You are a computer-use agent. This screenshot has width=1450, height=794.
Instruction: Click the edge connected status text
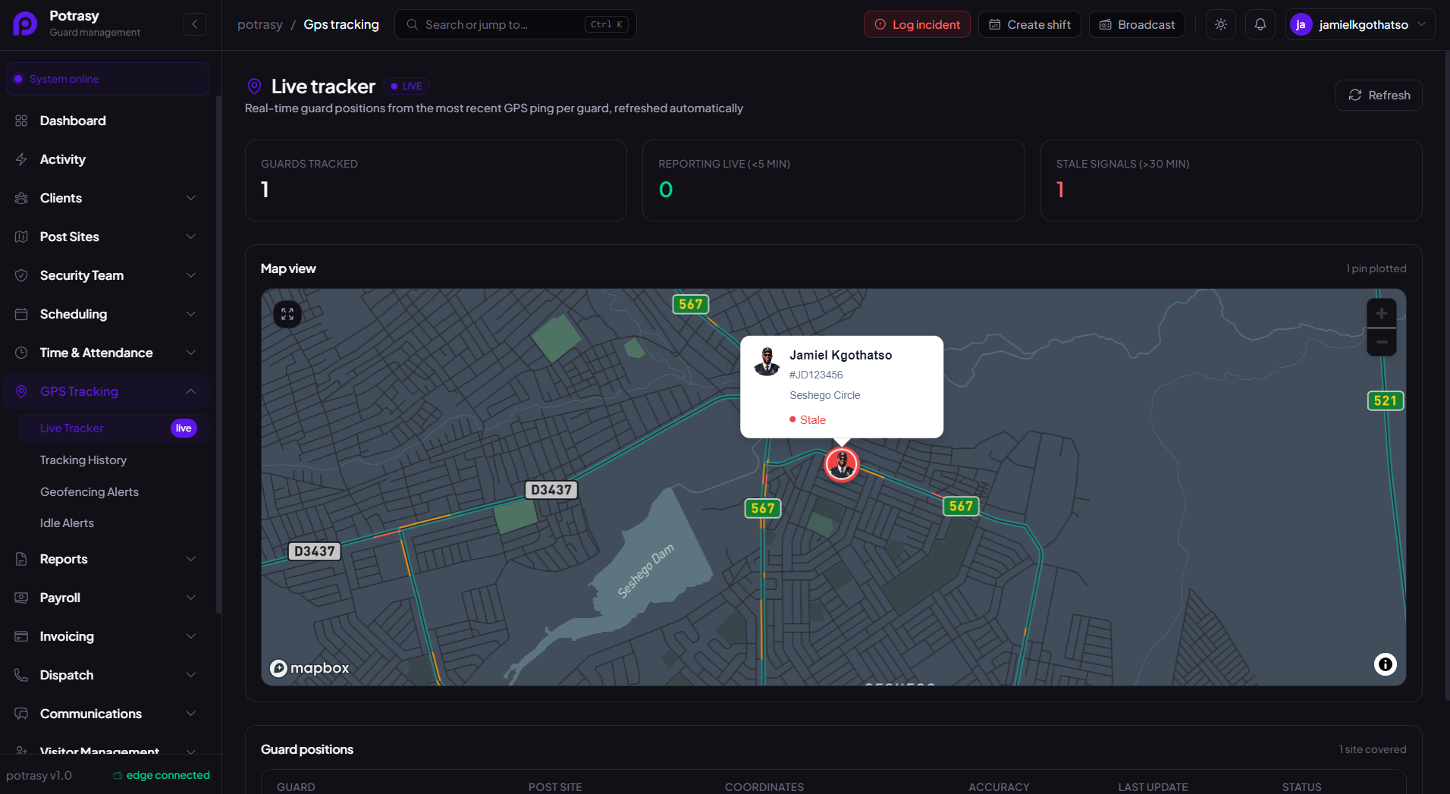coord(168,775)
